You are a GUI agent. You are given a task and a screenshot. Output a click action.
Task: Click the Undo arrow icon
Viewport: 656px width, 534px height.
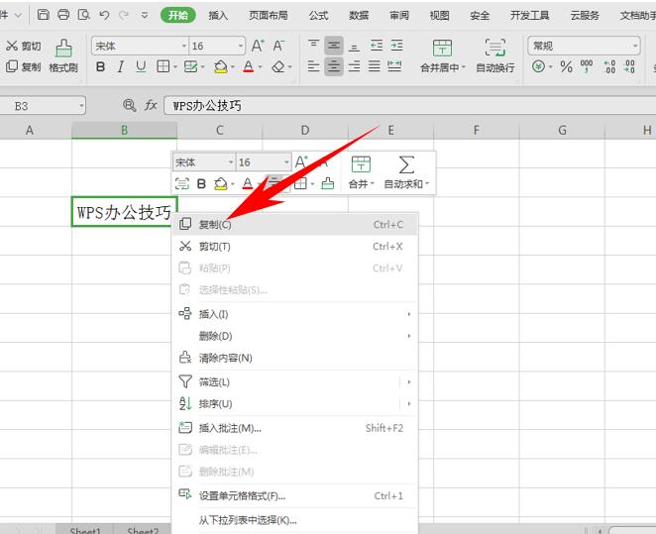click(104, 16)
